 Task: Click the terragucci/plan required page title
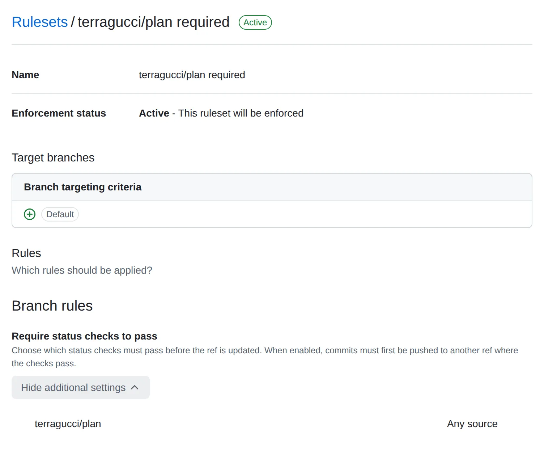[154, 22]
